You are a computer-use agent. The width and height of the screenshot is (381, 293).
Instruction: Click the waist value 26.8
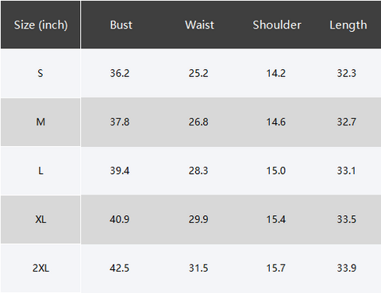point(198,122)
